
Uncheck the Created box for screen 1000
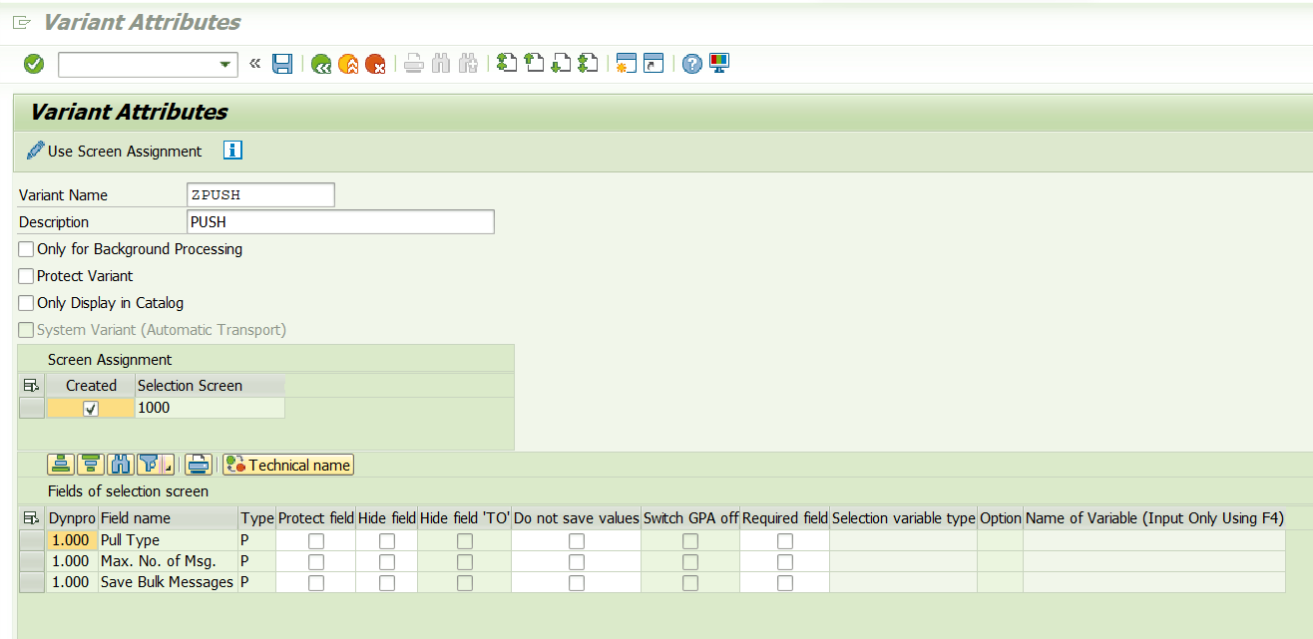(x=90, y=408)
